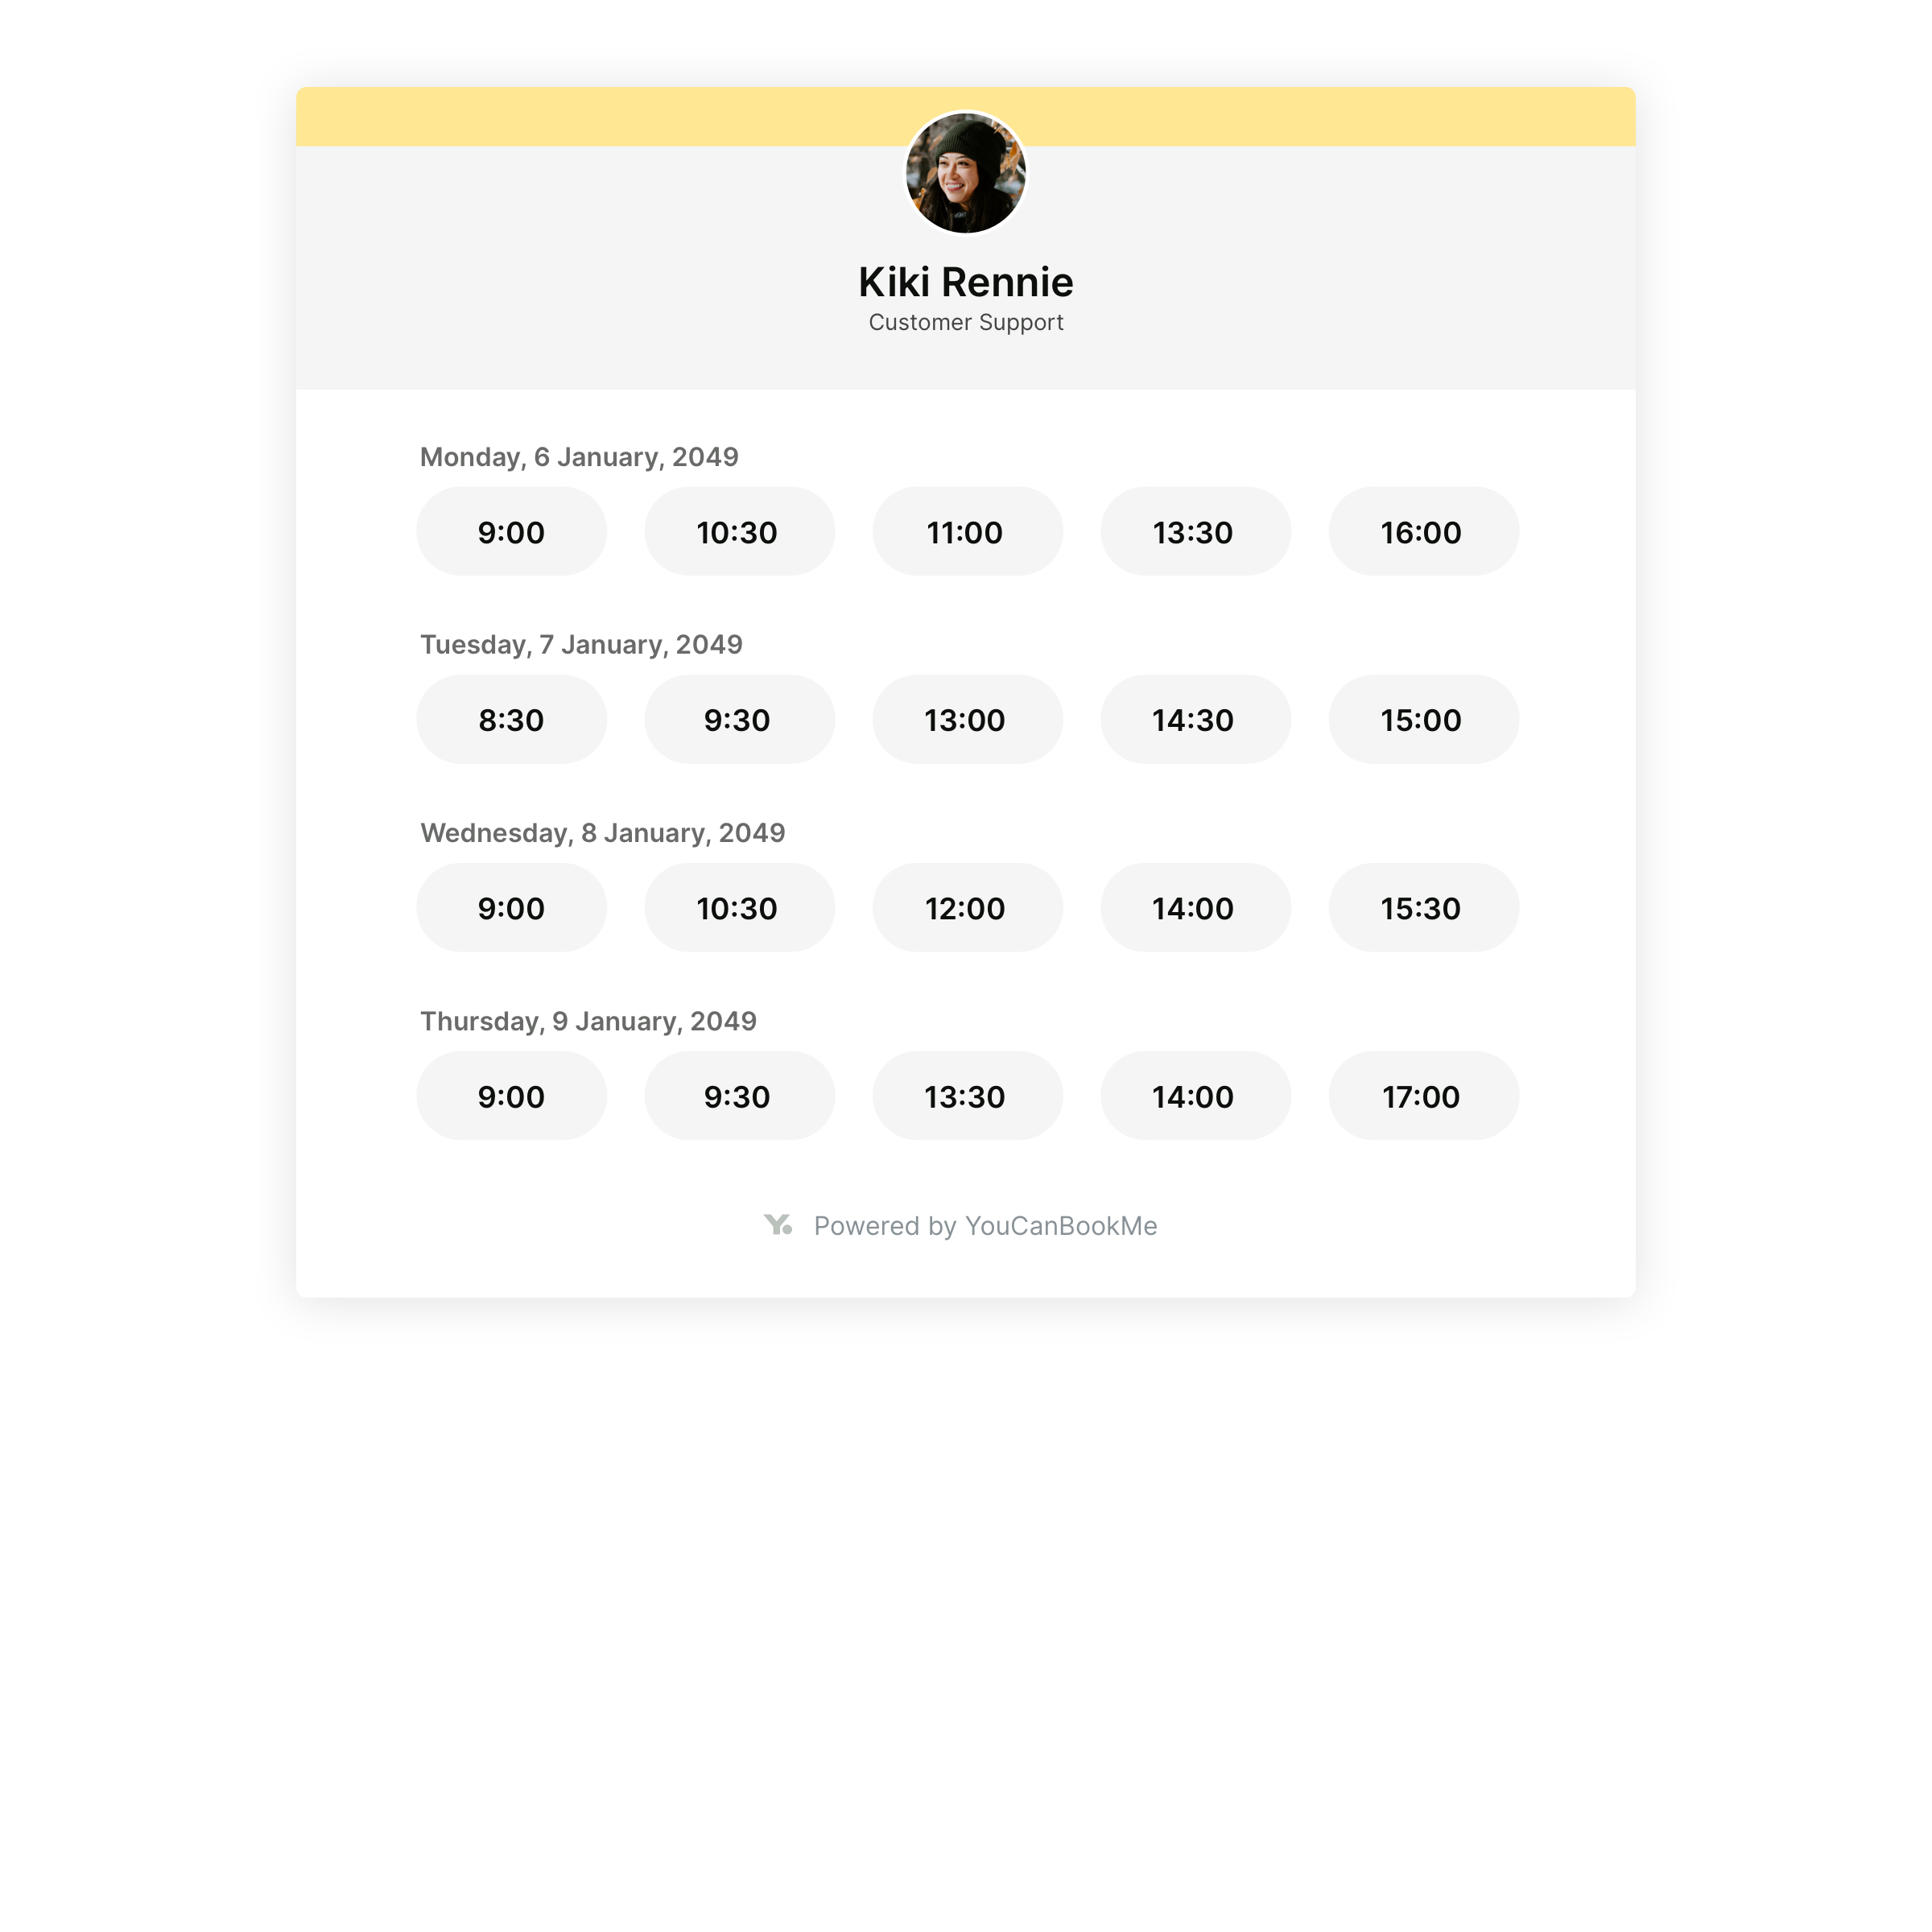Image resolution: width=1932 pixels, height=1932 pixels.
Task: Click Kiki Rennie's profile photo
Action: pyautogui.click(x=965, y=172)
